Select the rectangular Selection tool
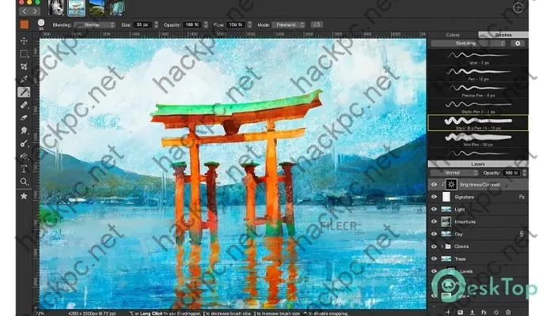554x316 pixels. [24, 54]
